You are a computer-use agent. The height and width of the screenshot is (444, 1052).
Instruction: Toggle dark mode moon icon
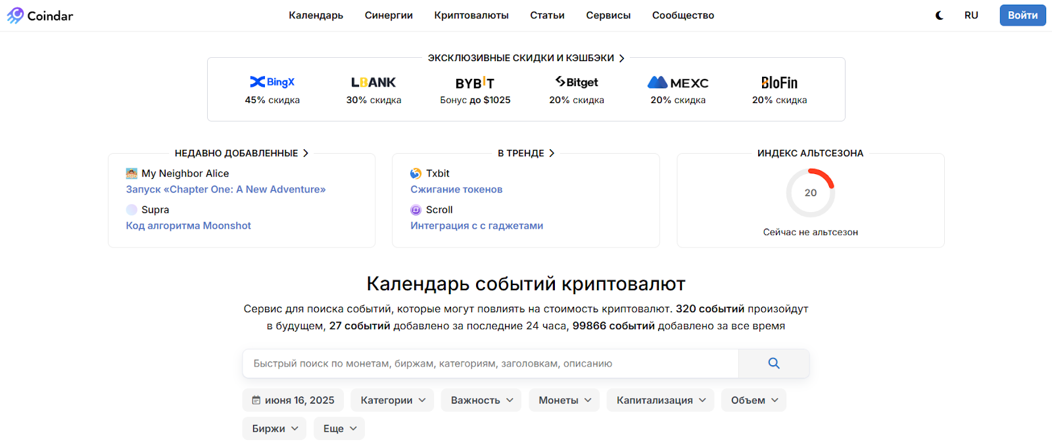click(x=940, y=15)
